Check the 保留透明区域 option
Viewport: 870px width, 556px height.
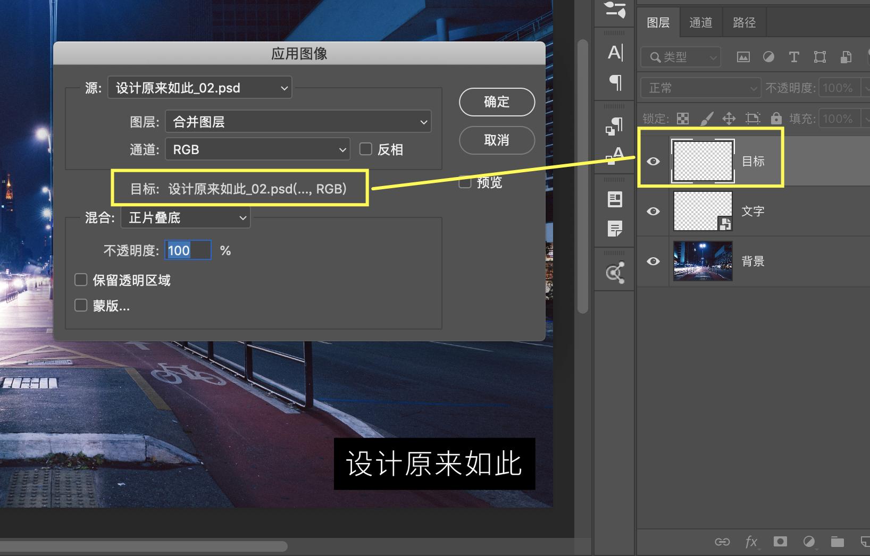(x=81, y=279)
